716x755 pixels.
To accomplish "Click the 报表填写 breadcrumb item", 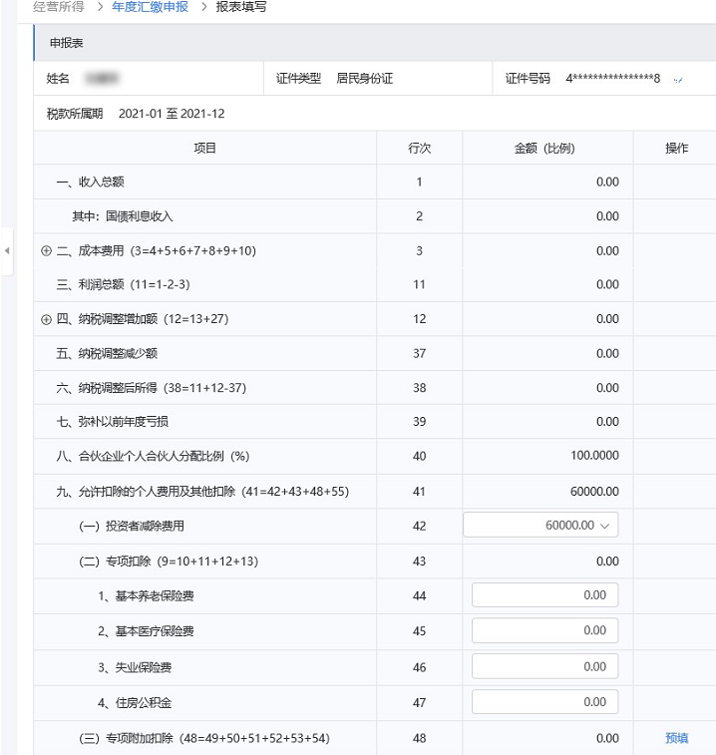I will 240,7.
